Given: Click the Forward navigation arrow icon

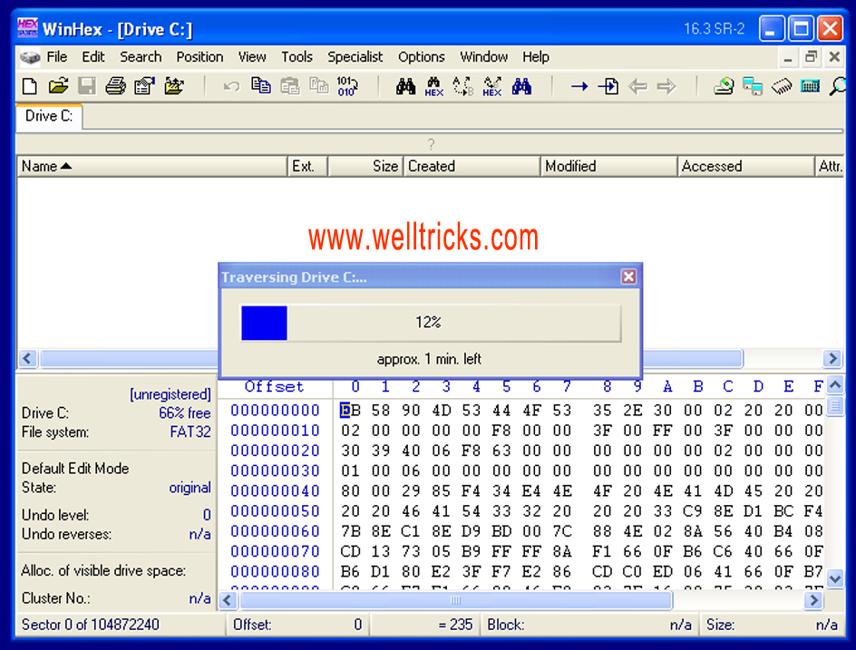Looking at the screenshot, I should pyautogui.click(x=666, y=86).
